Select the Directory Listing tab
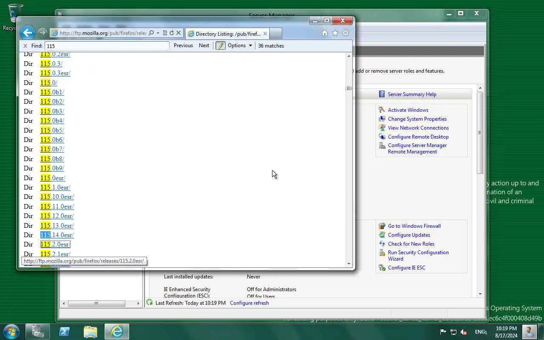This screenshot has width=544, height=340. point(227,34)
